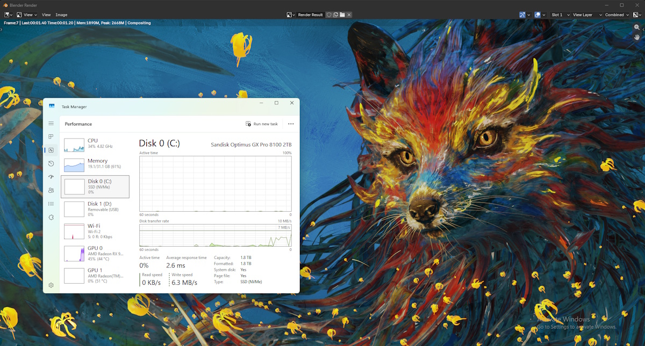Click the SSD (NVMe) type value
This screenshot has width=645, height=346.
coord(251,282)
